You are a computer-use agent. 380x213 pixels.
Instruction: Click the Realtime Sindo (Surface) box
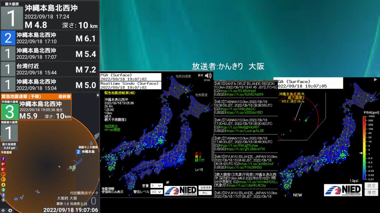click(131, 85)
